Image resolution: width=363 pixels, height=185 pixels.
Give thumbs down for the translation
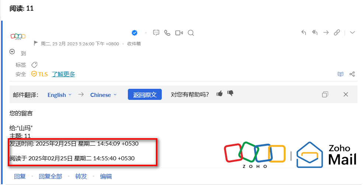[x=231, y=94]
